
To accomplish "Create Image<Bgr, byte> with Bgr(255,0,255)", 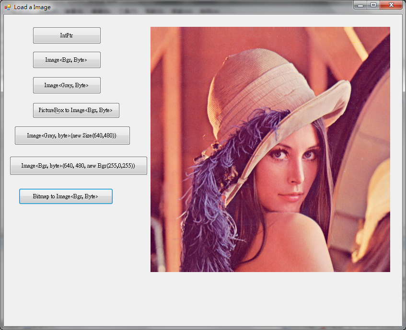I will click(x=79, y=166).
